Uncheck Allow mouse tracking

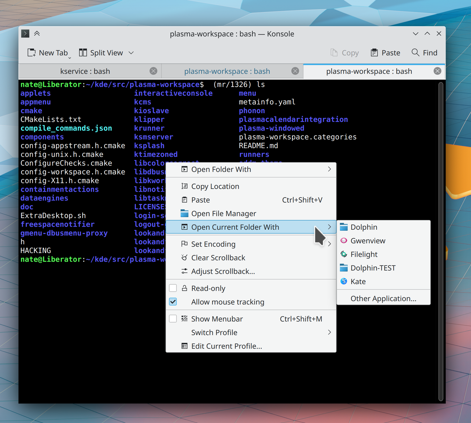point(173,302)
